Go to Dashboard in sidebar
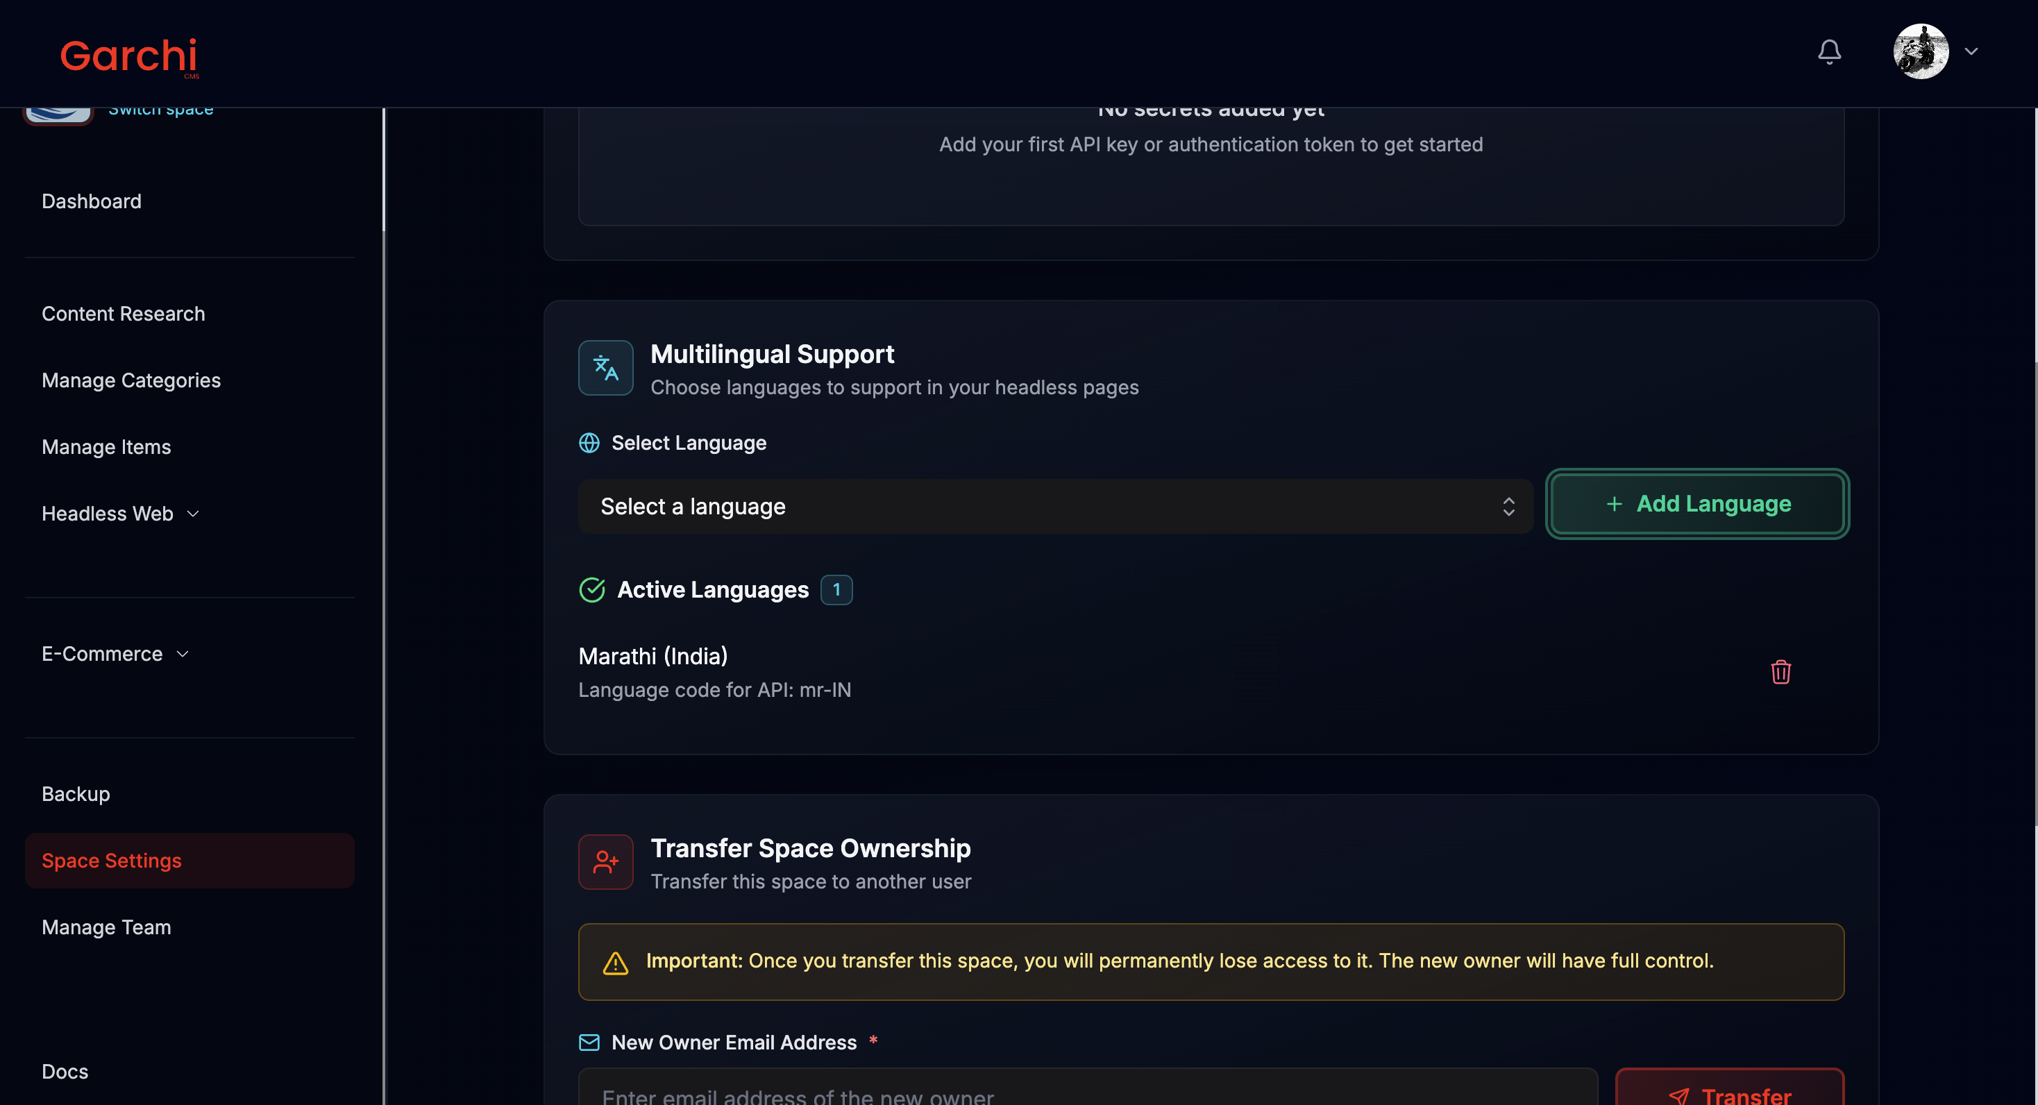 [91, 201]
